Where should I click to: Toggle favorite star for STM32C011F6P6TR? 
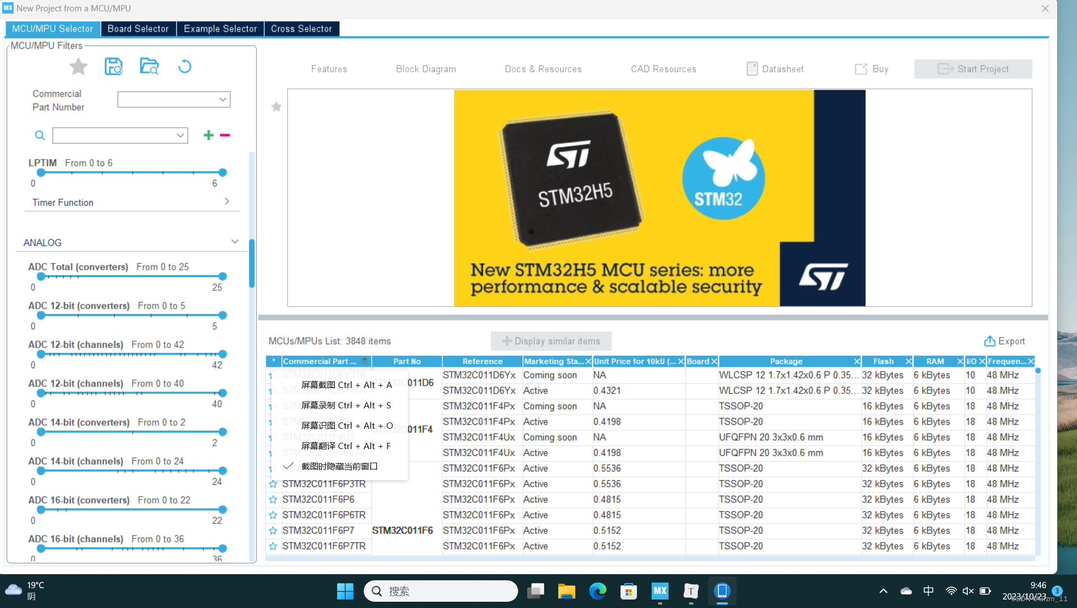(273, 515)
